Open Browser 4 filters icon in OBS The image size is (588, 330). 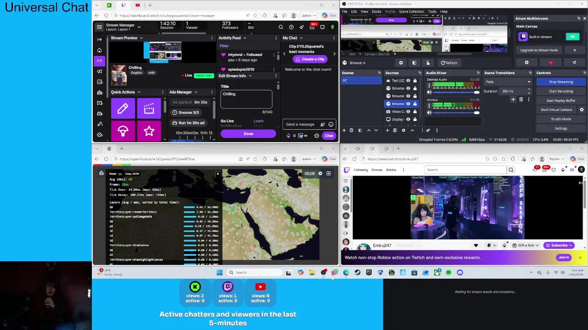414,63
